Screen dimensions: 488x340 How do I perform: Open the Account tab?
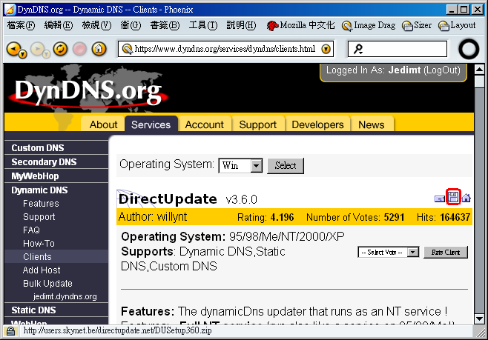[x=205, y=124]
